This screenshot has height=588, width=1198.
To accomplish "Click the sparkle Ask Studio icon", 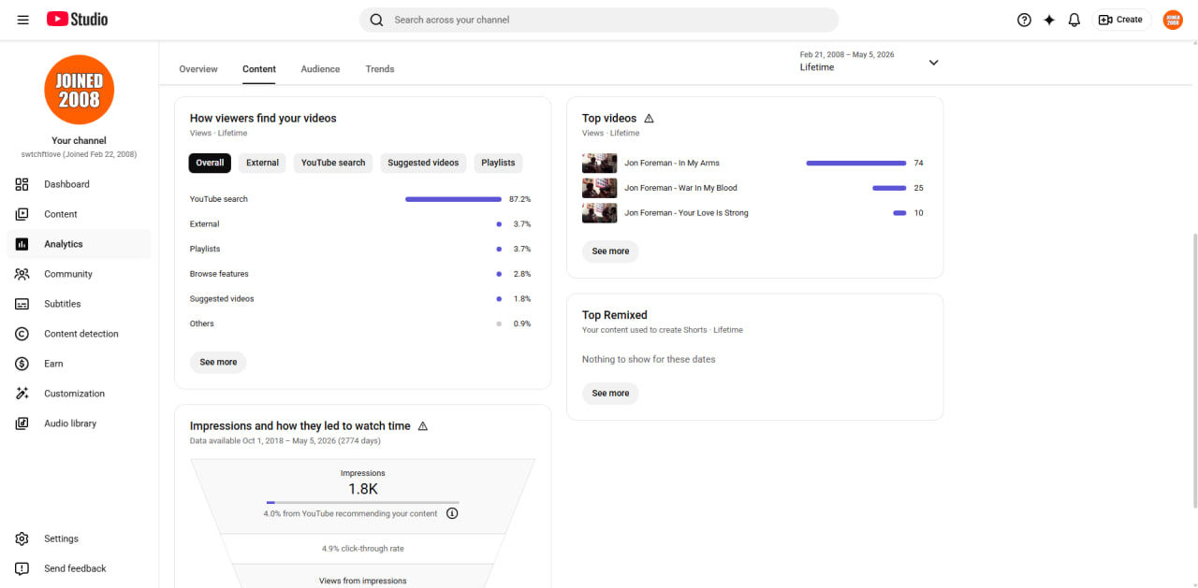I will (x=1049, y=20).
